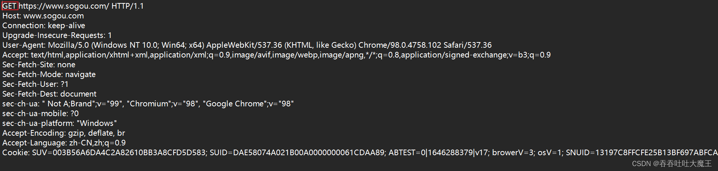Click application/signed-exchange in the Accept line
718x171 pixels.
(454, 55)
